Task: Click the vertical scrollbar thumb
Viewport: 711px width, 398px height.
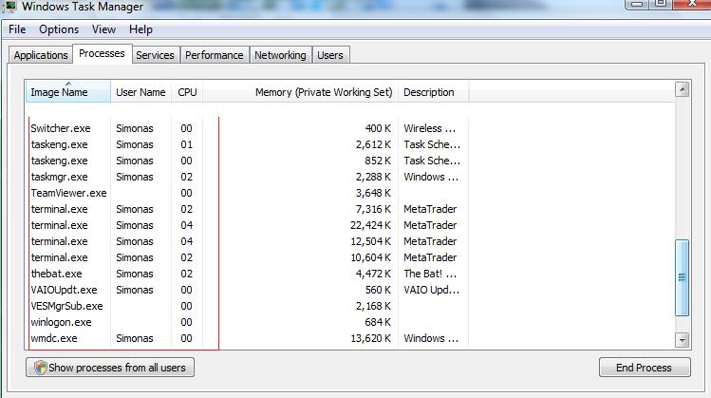Action: point(682,277)
